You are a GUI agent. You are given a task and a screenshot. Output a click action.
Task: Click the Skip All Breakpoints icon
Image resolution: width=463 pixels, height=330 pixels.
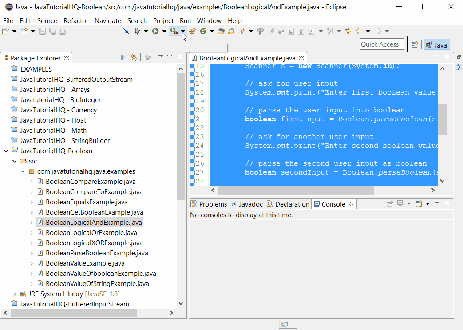click(126, 31)
